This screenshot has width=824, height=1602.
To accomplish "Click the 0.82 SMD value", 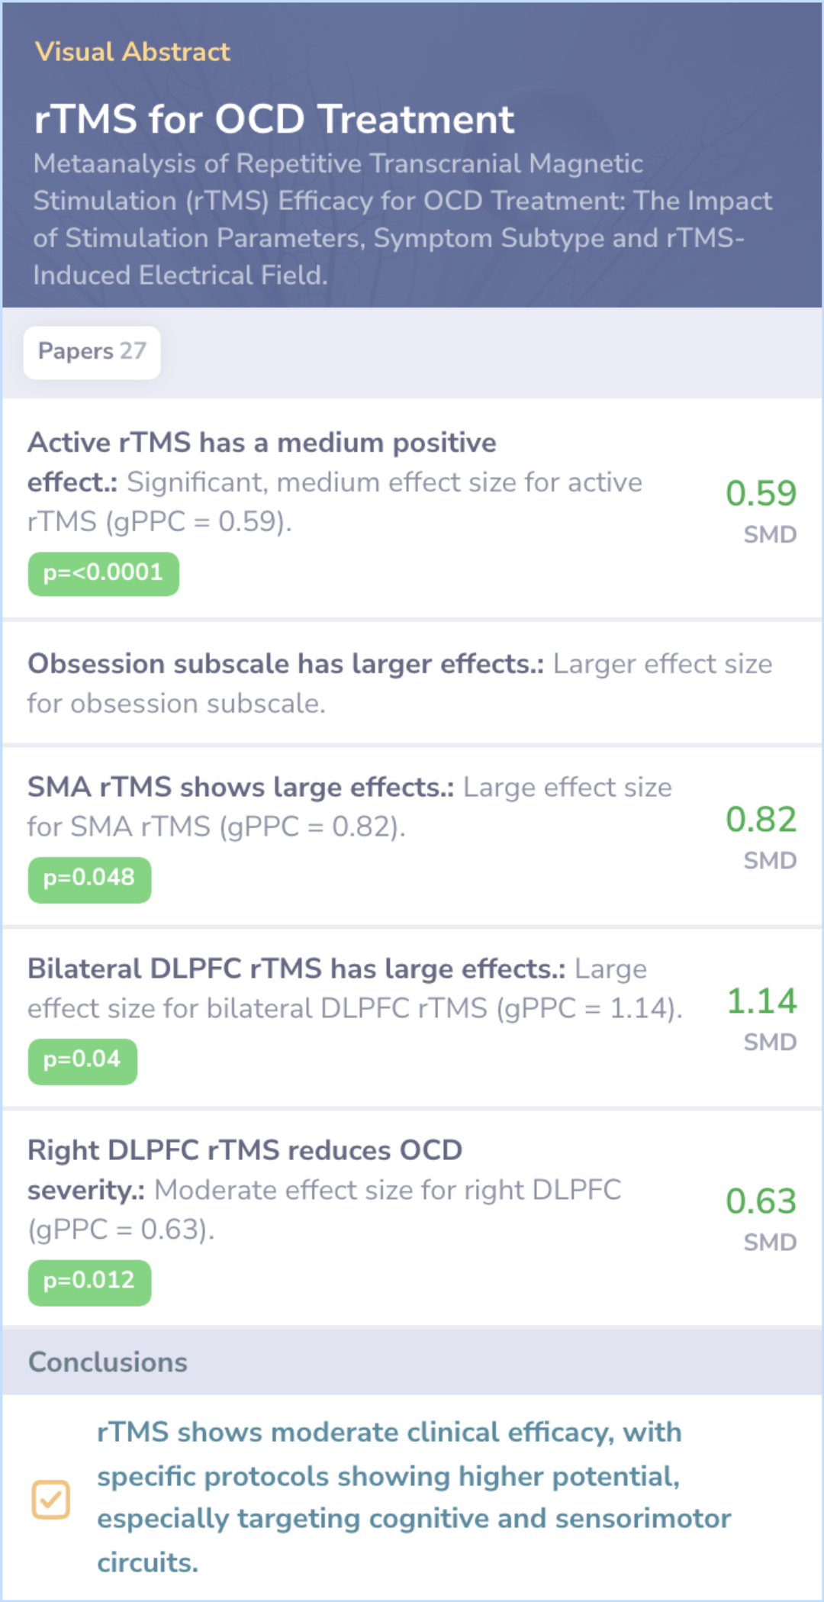I will 761,820.
